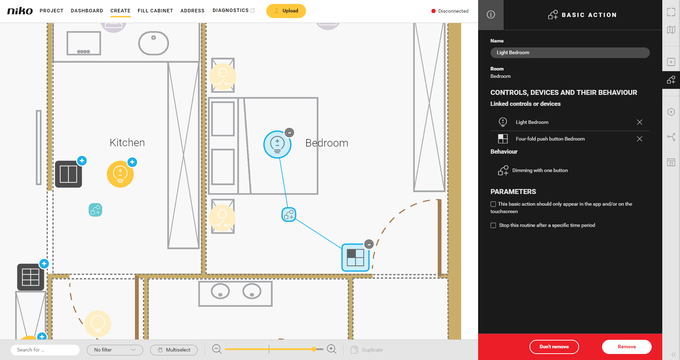Screen dimensions: 680x360
Task: Open DIAGNOSTICS external link
Action: pos(234,10)
